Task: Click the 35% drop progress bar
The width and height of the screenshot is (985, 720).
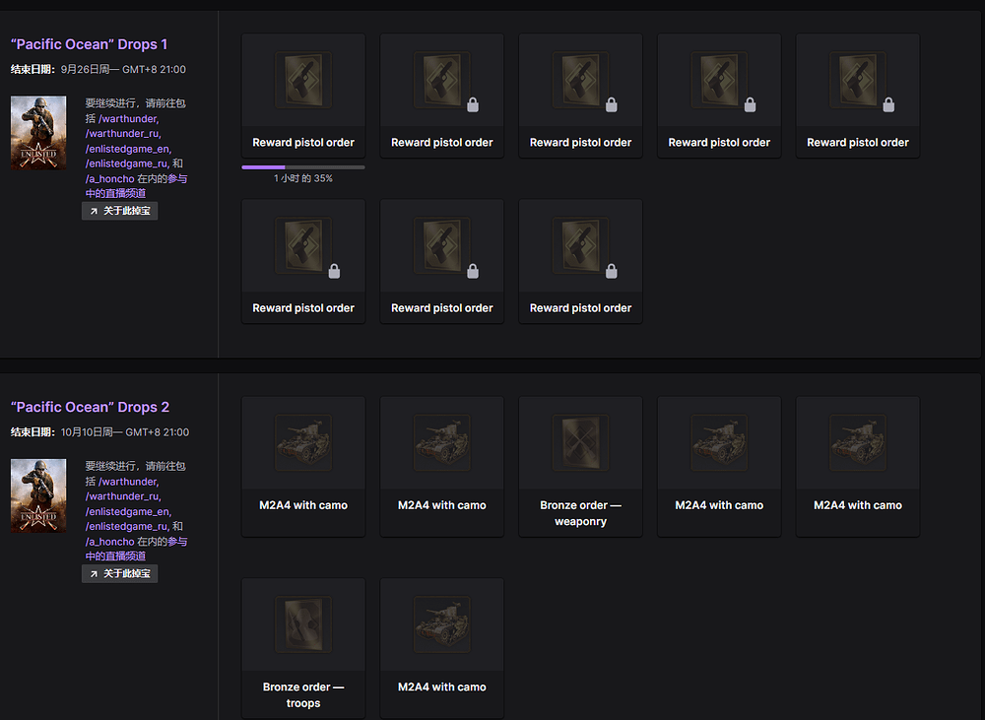Action: tap(303, 167)
